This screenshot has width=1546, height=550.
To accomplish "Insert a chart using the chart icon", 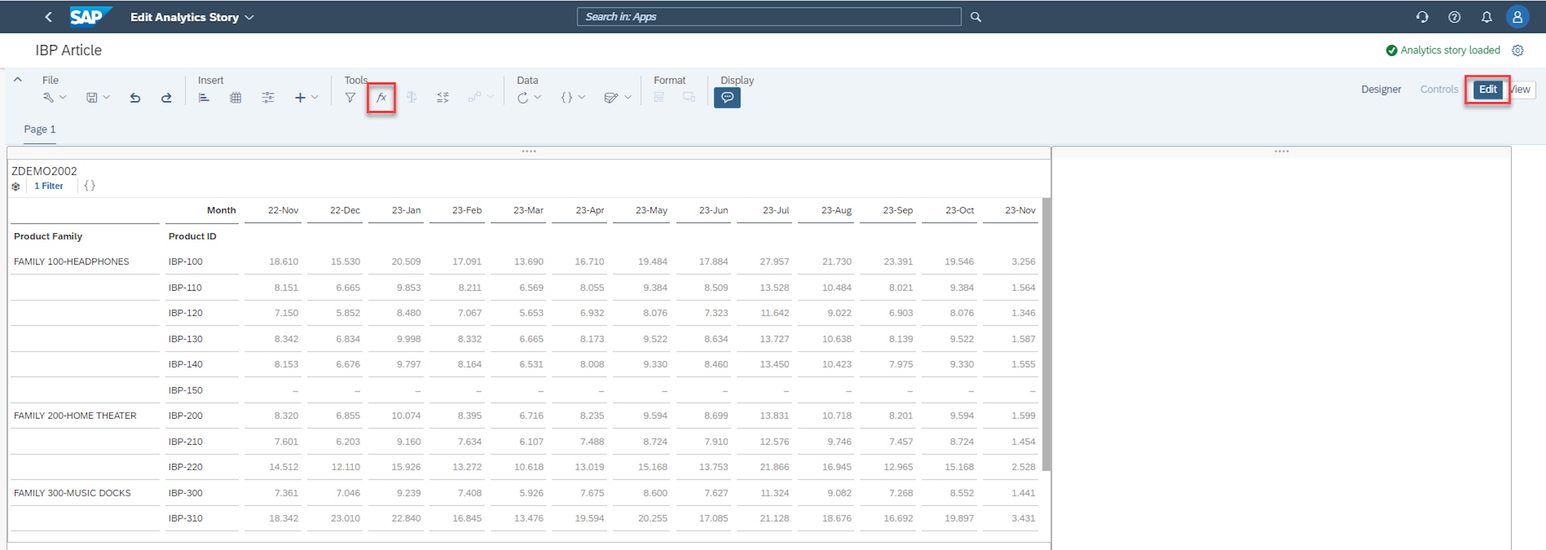I will tap(203, 98).
